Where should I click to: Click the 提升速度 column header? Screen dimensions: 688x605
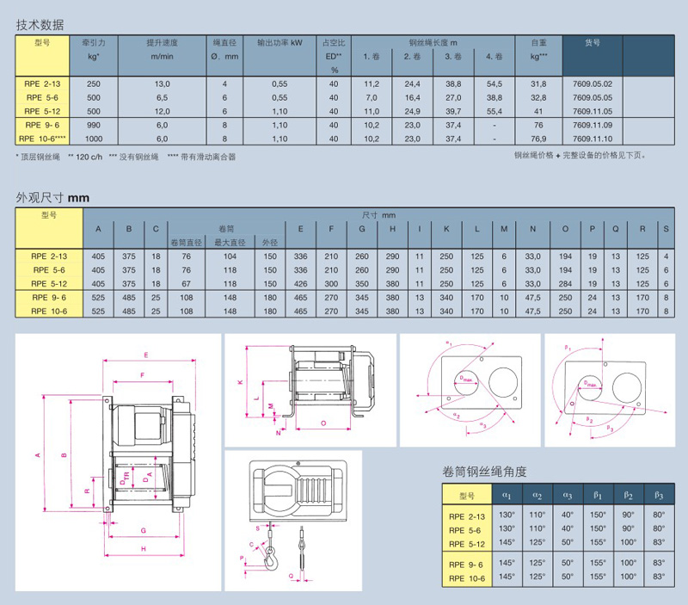[162, 41]
